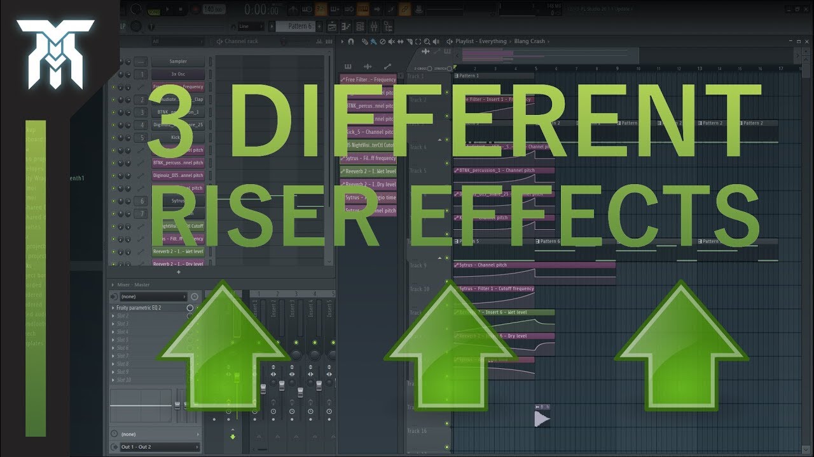The width and height of the screenshot is (814, 457).
Task: Collapse the Mixer - Master title arrow
Action: (x=113, y=285)
